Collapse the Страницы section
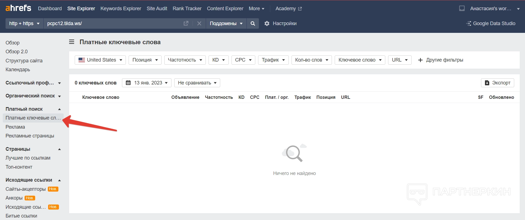525x220 pixels. [33, 149]
